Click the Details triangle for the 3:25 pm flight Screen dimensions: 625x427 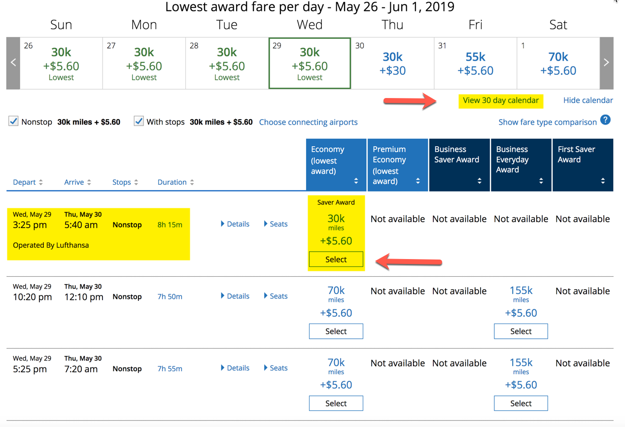click(x=235, y=224)
